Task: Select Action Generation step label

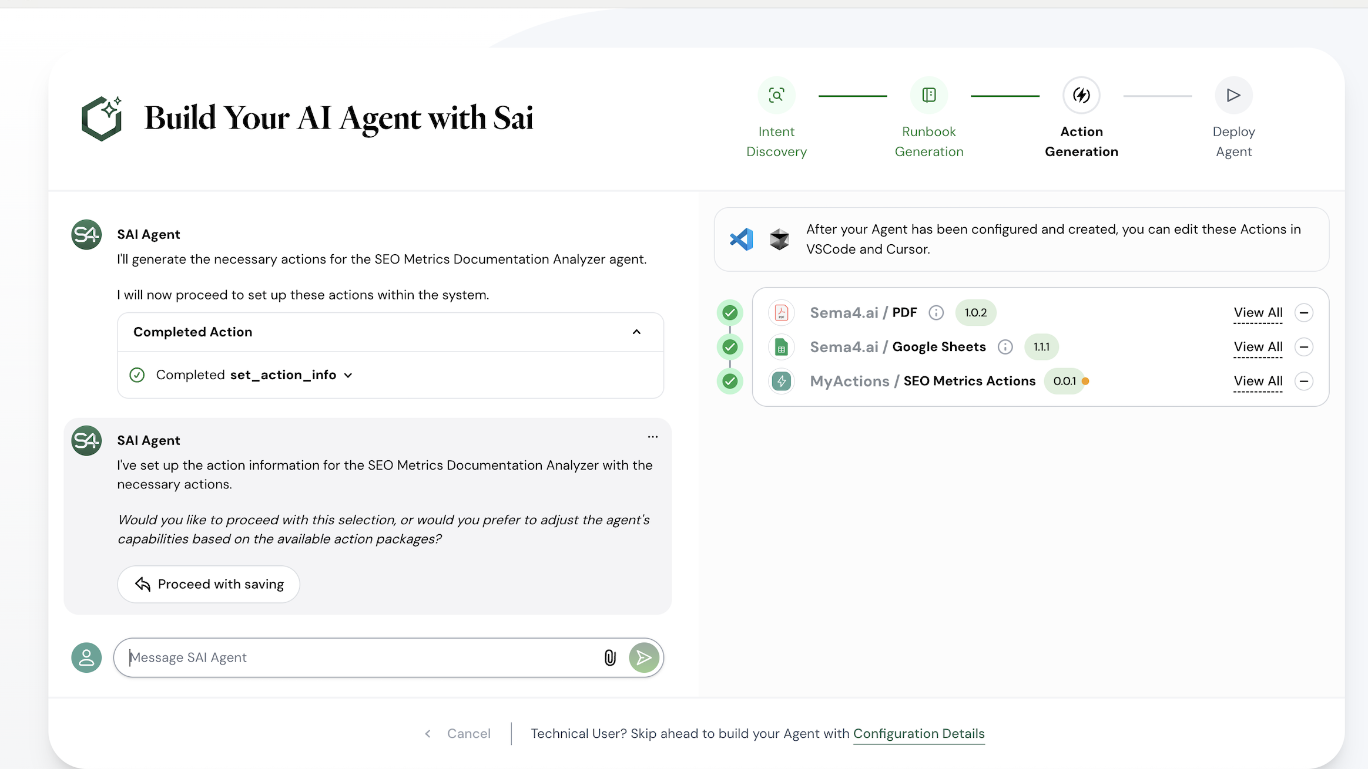Action: [1081, 141]
